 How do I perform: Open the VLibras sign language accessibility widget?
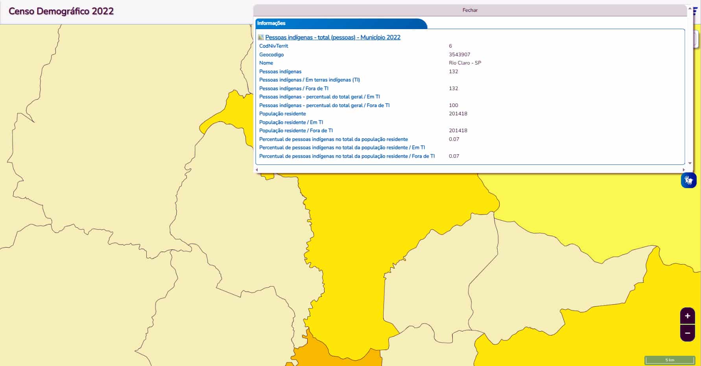[x=688, y=180]
